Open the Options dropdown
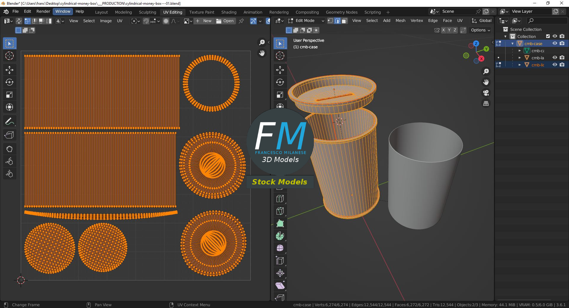Viewport: 569px width, 308px height. click(480, 30)
